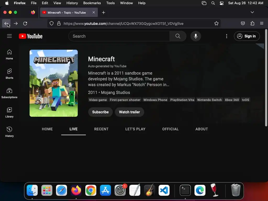The width and height of the screenshot is (268, 201).
Task: Reload the current page
Action: (25, 23)
